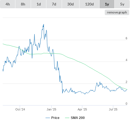Screen dimensions: 130x125
Task: Switch chart to 120d range
Action: point(89,4)
